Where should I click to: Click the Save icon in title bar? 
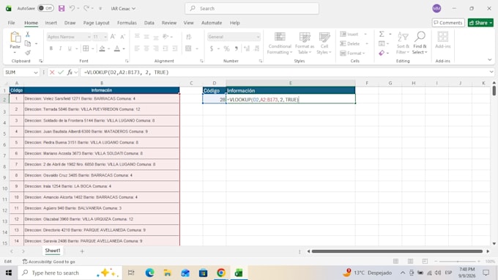62,8
